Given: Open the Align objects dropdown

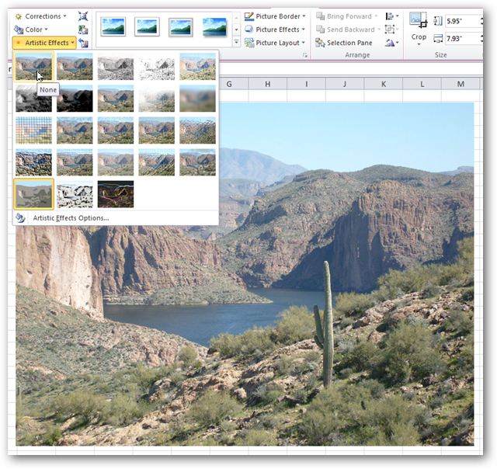Looking at the screenshot, I should [392, 16].
